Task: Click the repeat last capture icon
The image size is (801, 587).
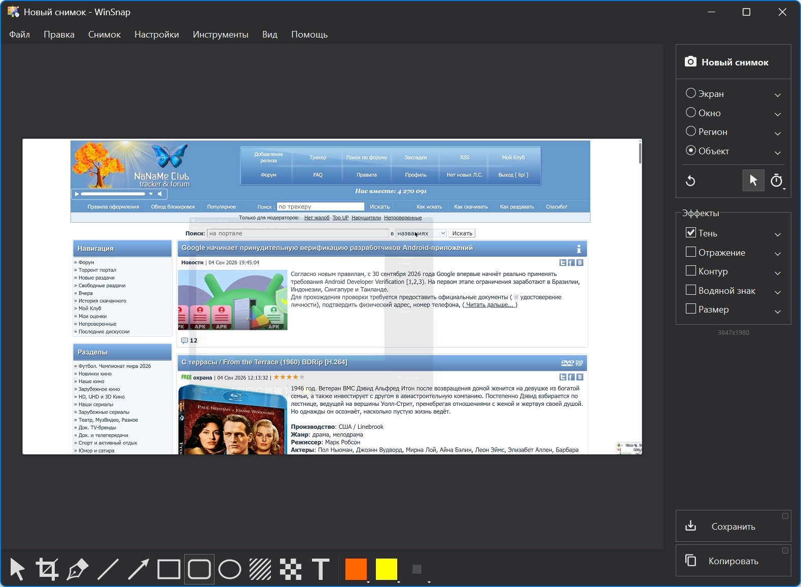Action: coord(690,181)
